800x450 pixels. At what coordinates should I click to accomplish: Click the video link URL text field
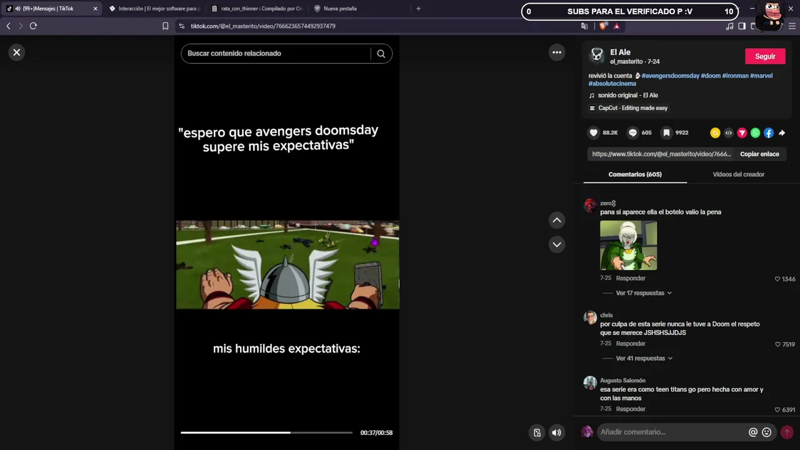[x=661, y=154]
